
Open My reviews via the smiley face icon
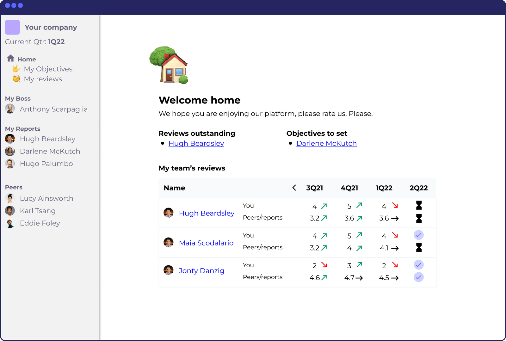(16, 79)
